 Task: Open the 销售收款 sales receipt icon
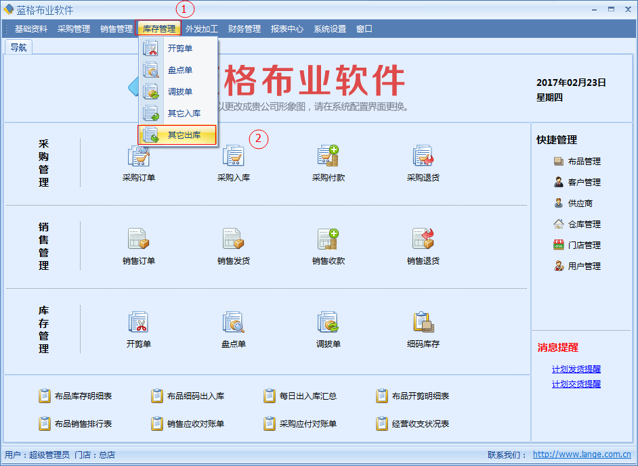pyautogui.click(x=328, y=239)
